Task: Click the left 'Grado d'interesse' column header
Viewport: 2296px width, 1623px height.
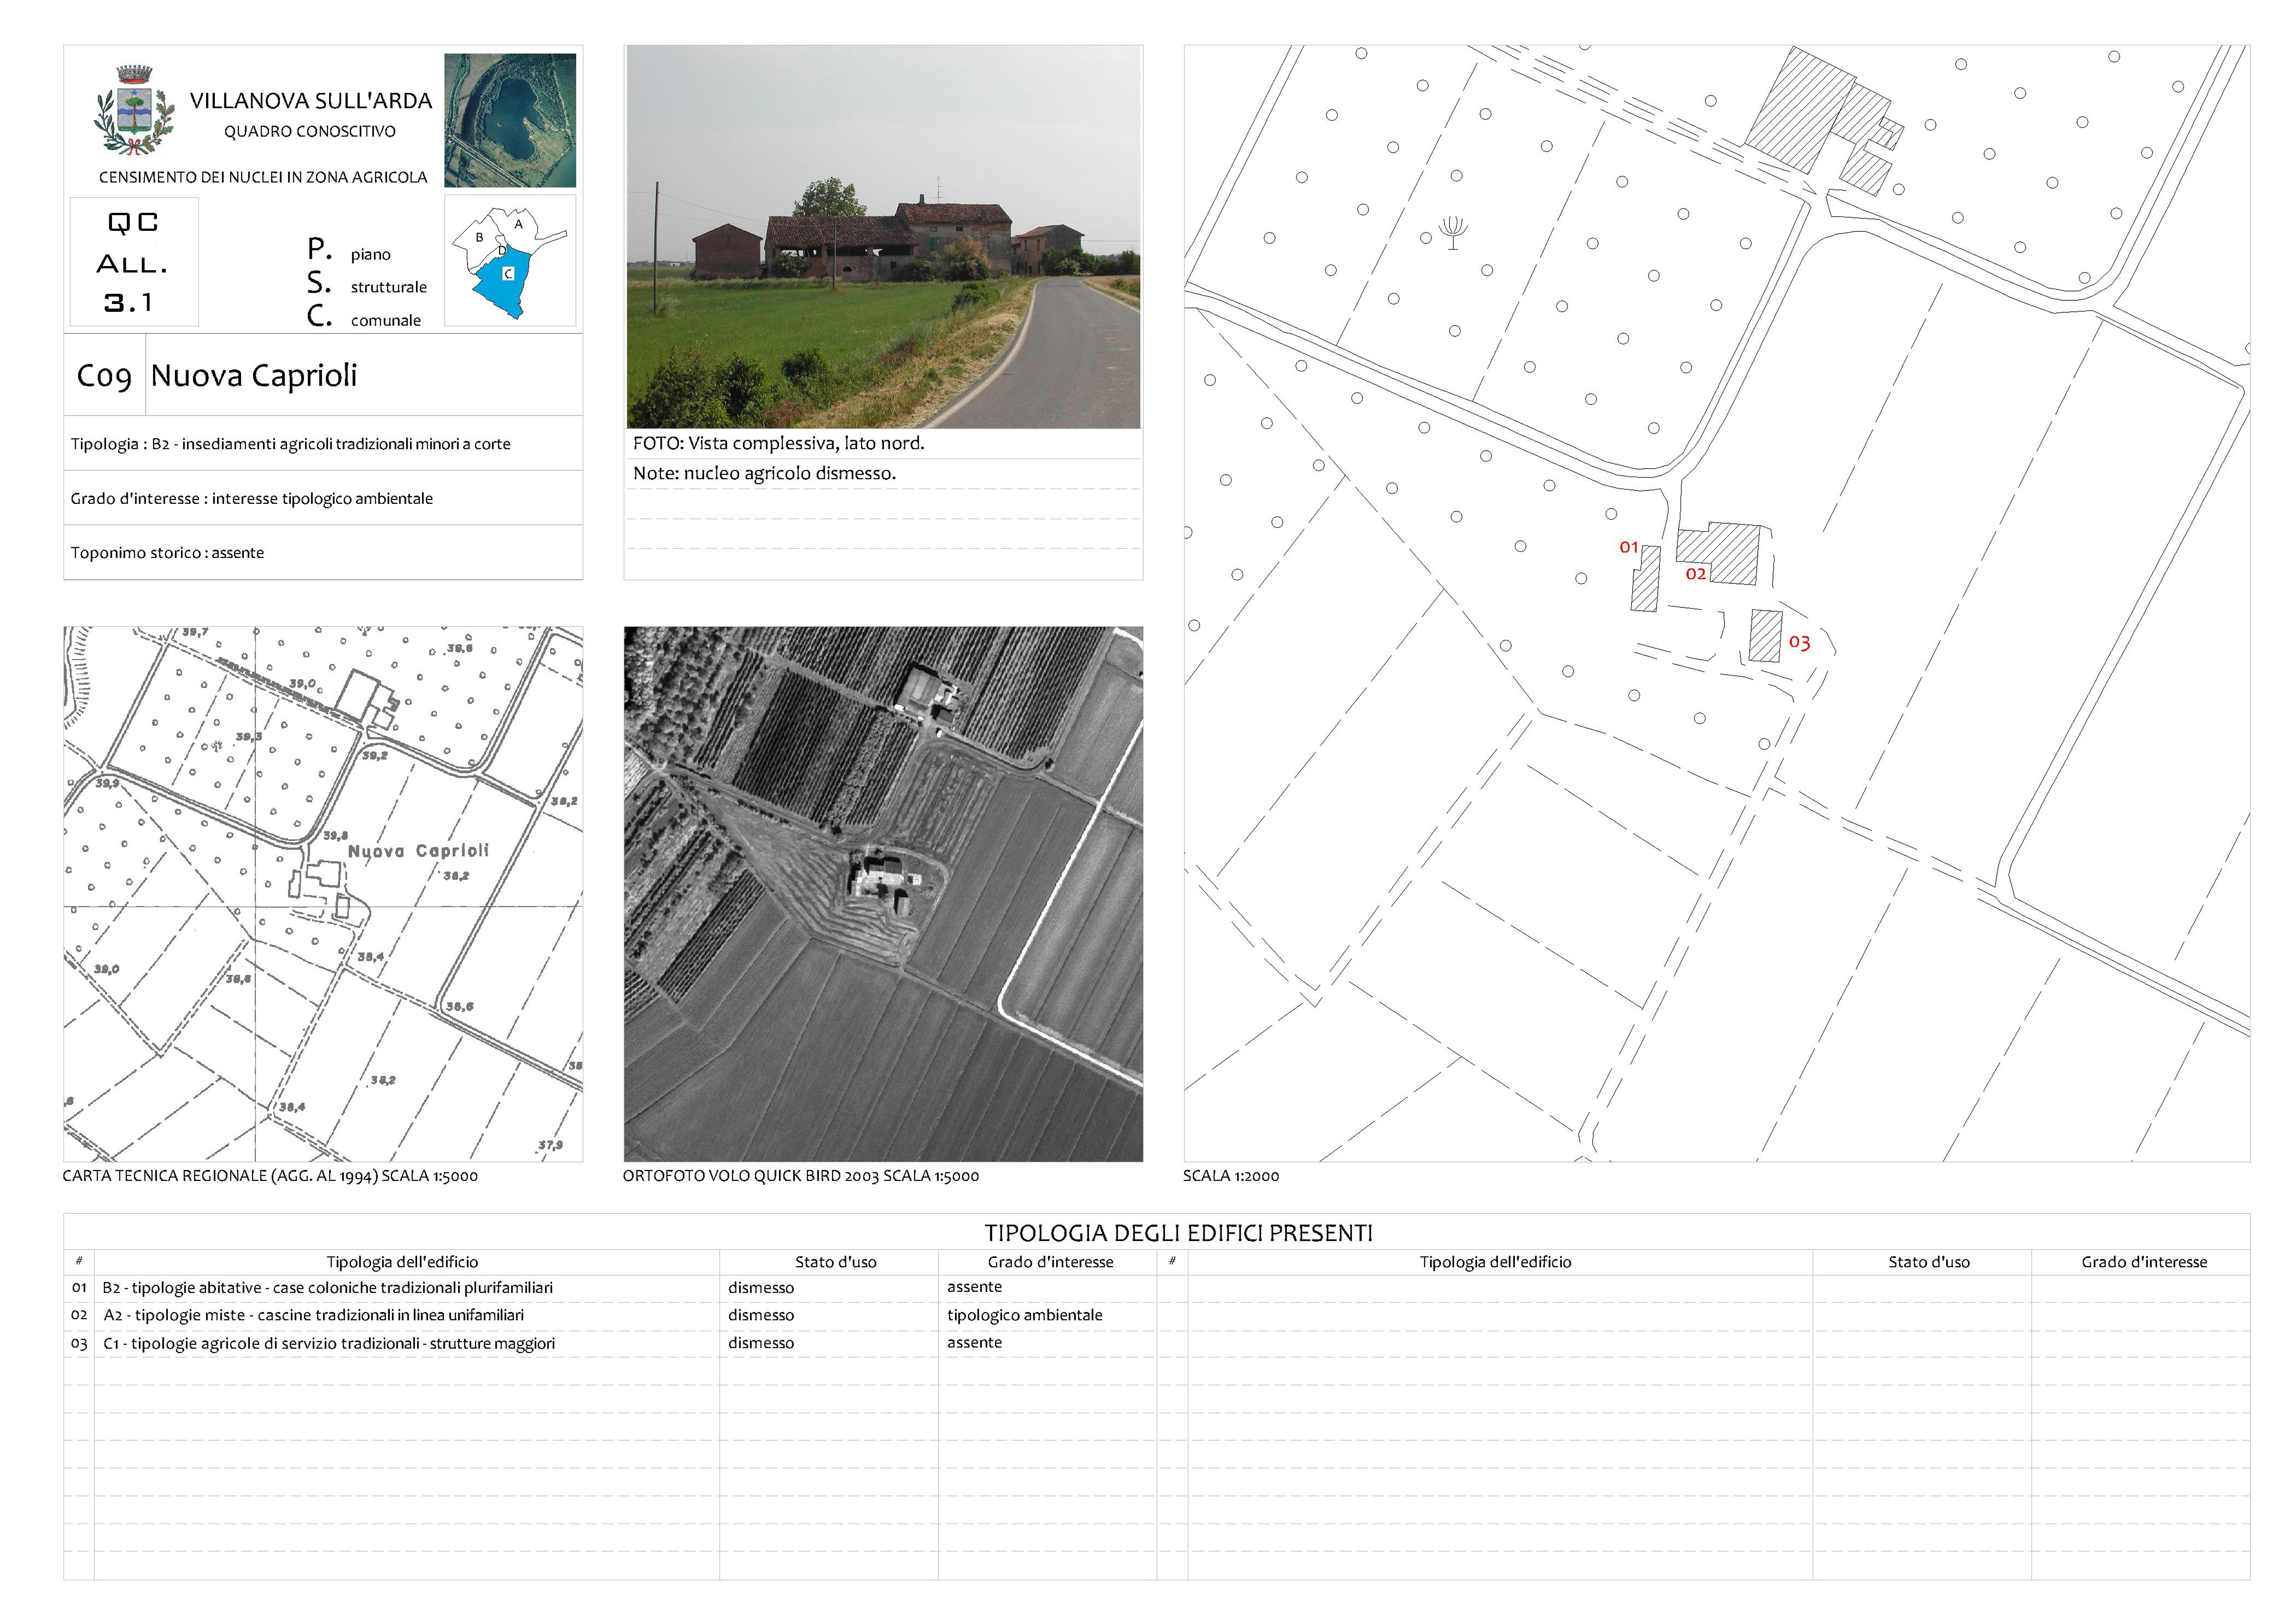Action: (1050, 1262)
